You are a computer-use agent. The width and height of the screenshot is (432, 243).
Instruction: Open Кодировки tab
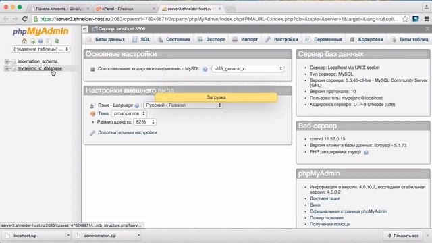coord(367,39)
